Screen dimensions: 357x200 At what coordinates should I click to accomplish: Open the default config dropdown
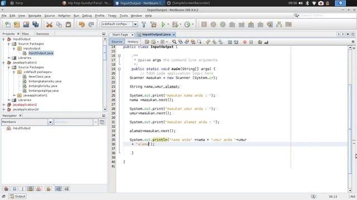pyautogui.click(x=136, y=24)
